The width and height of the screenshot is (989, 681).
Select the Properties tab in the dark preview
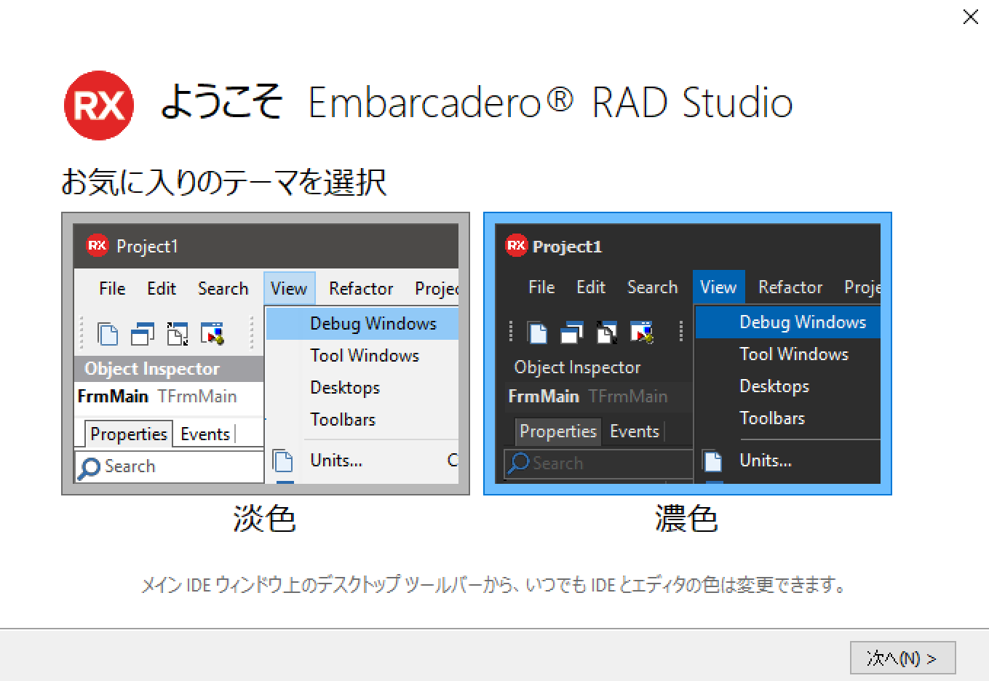557,431
